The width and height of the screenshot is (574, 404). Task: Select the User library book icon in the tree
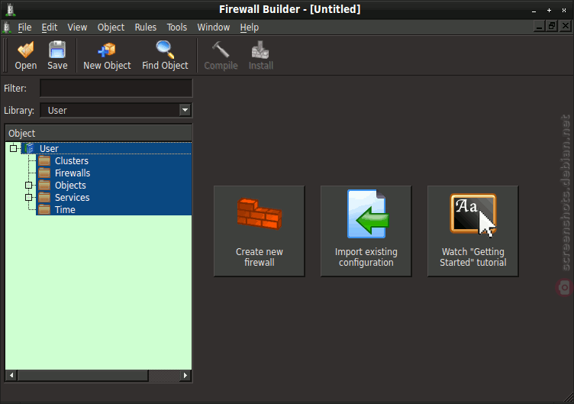(x=30, y=148)
